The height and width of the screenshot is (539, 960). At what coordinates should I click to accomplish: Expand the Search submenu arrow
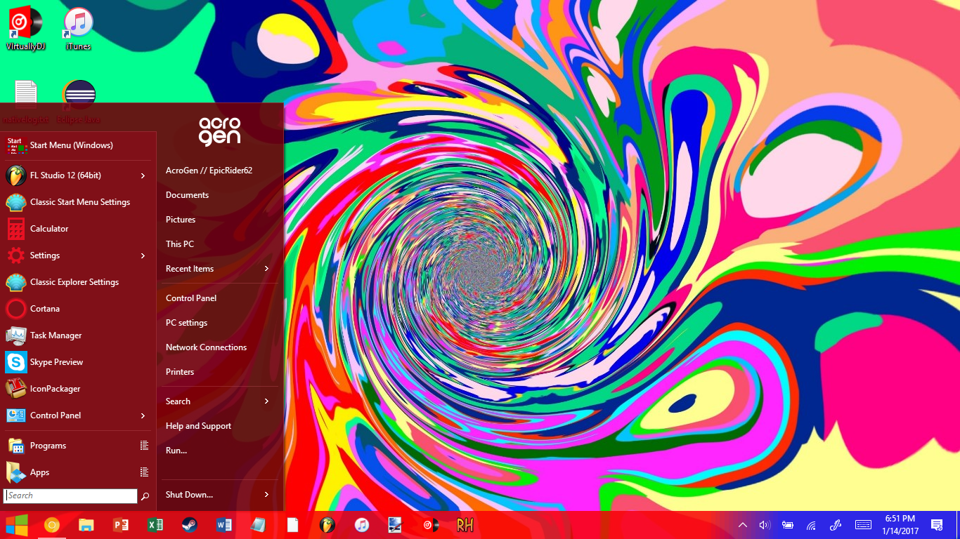click(266, 401)
